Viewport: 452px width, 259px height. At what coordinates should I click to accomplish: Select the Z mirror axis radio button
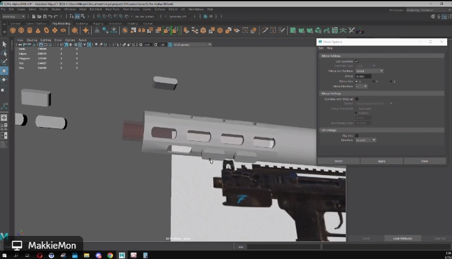pyautogui.click(x=391, y=81)
